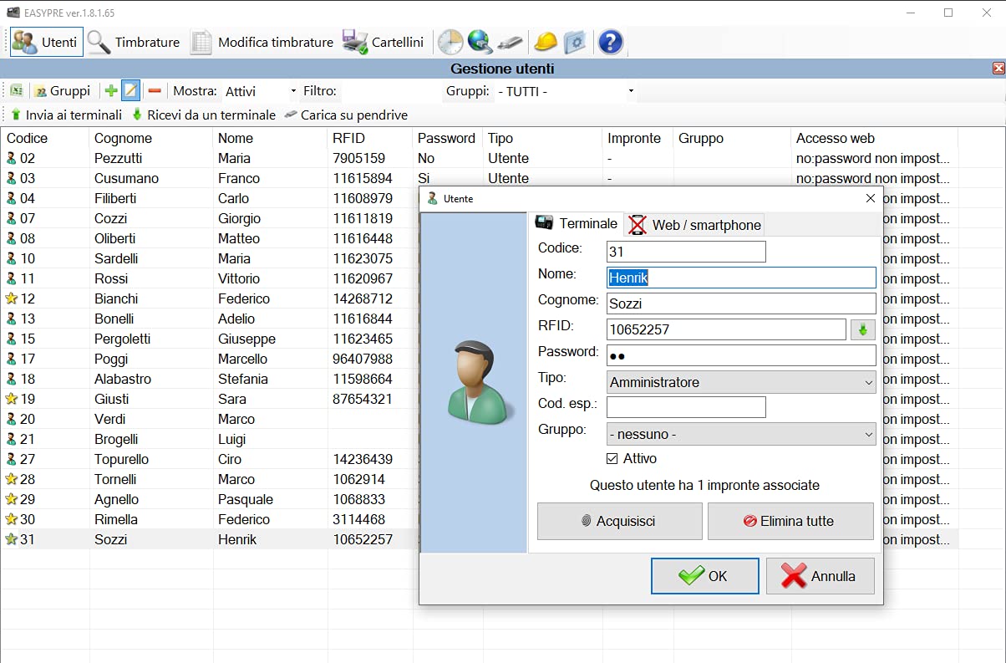The height and width of the screenshot is (663, 1006).
Task: Click the Acquisisci fingerprint button
Action: coord(620,521)
